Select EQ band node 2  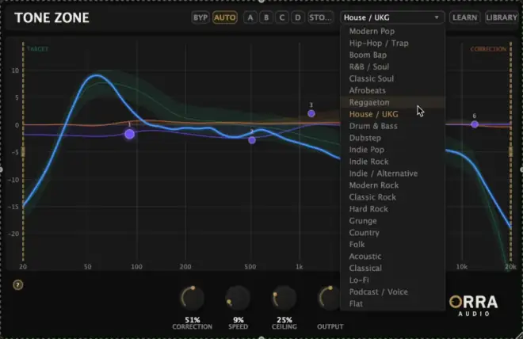tap(252, 140)
